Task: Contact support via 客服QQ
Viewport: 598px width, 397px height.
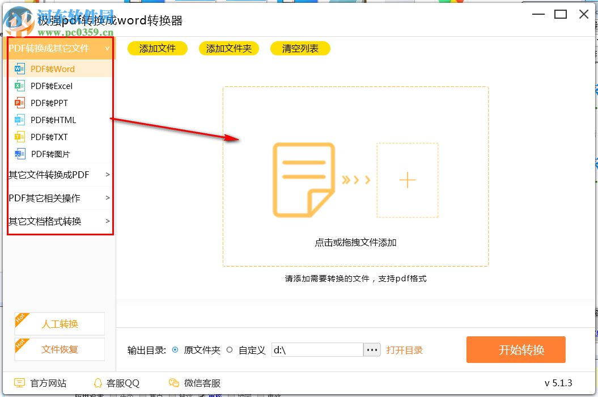Action: 116,383
